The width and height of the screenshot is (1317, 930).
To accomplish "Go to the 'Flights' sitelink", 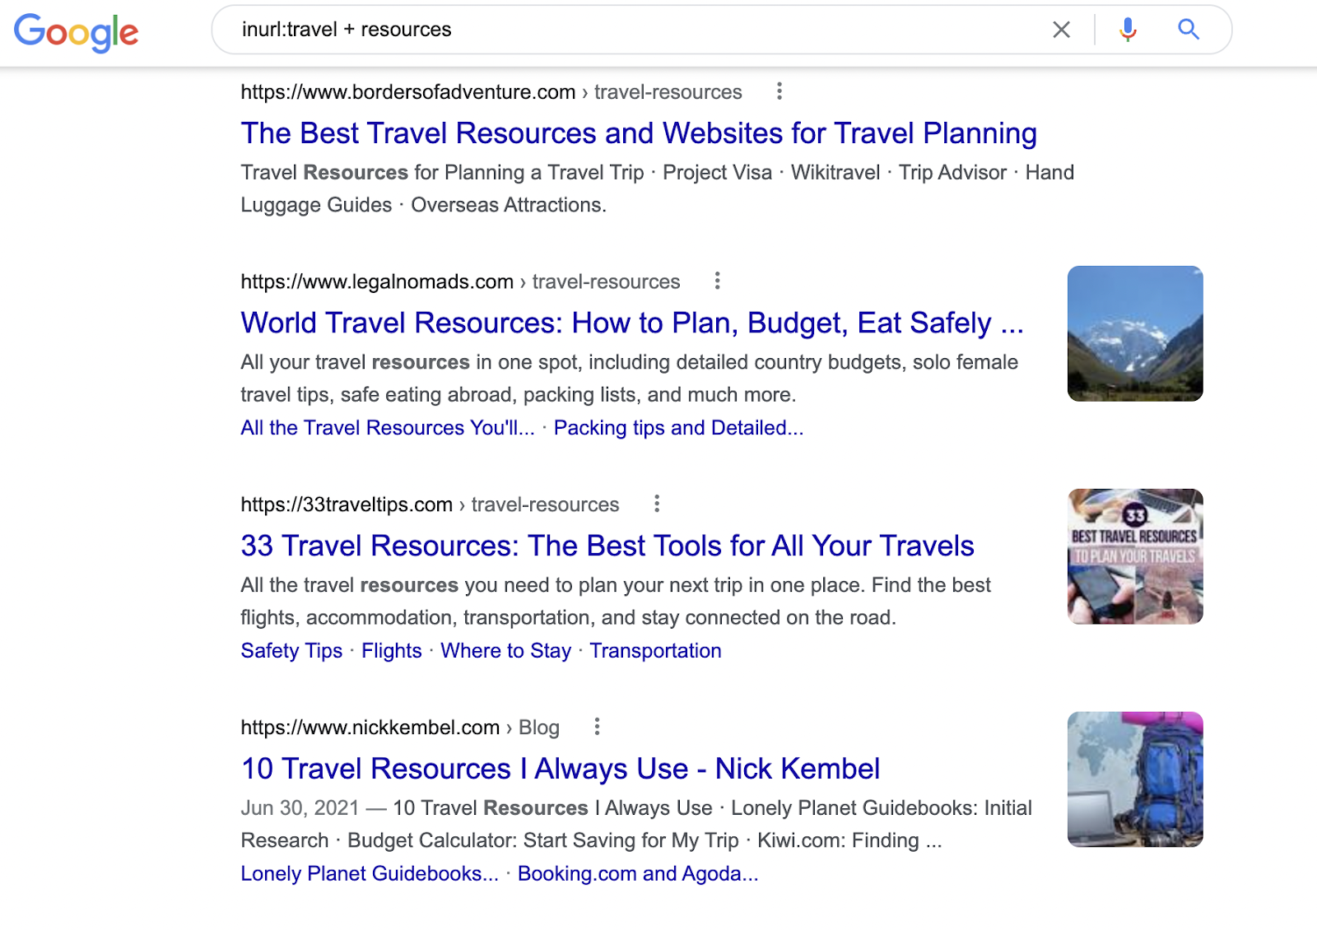I will click(x=392, y=651).
